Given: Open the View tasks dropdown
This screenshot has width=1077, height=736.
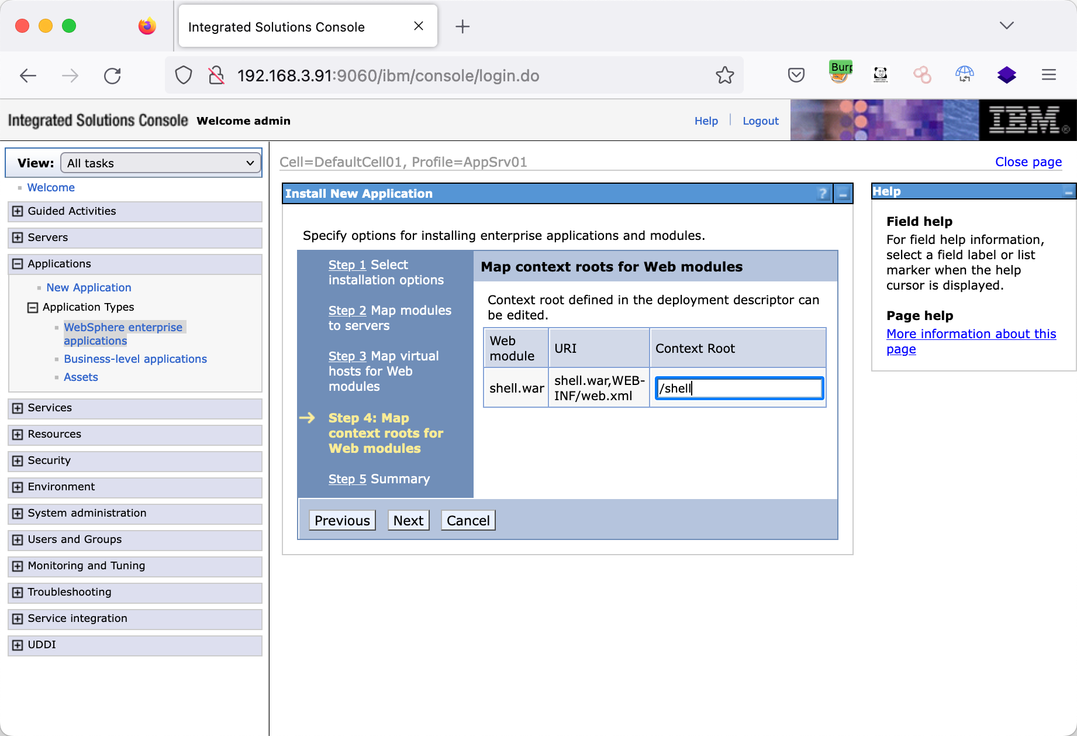Looking at the screenshot, I should point(160,163).
